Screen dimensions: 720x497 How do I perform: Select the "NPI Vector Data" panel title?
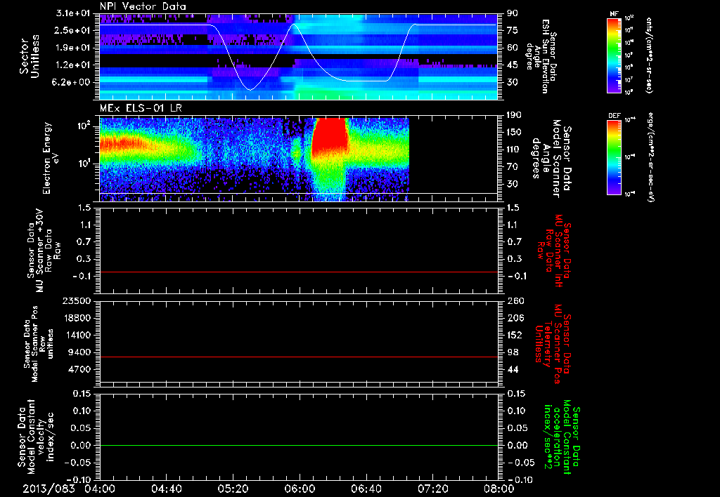[143, 6]
